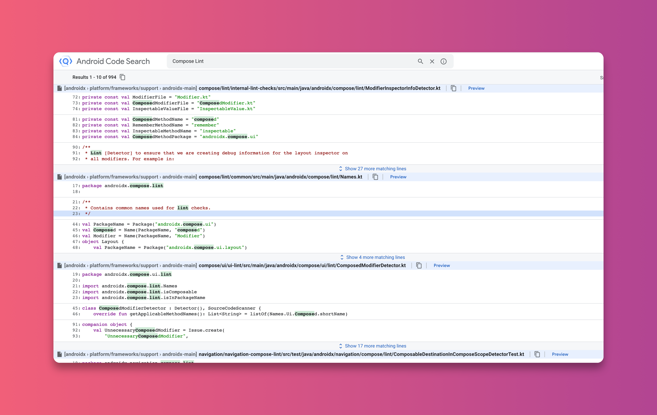Expand Show 4 more matching lines
Viewport: 657px width, 415px height.
click(372, 257)
